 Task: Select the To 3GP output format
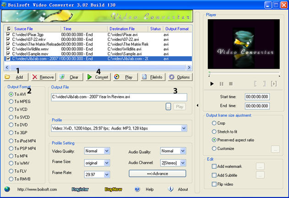tap(18, 132)
